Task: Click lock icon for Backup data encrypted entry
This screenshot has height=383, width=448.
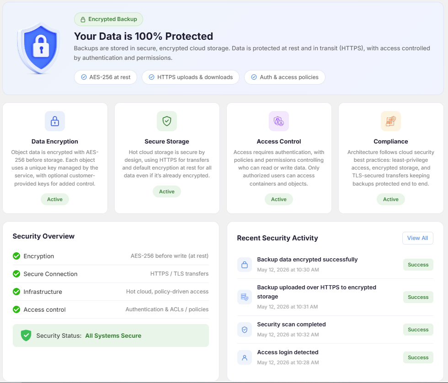Action: 245,265
